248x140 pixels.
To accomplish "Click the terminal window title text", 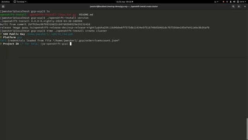I will (124, 7).
